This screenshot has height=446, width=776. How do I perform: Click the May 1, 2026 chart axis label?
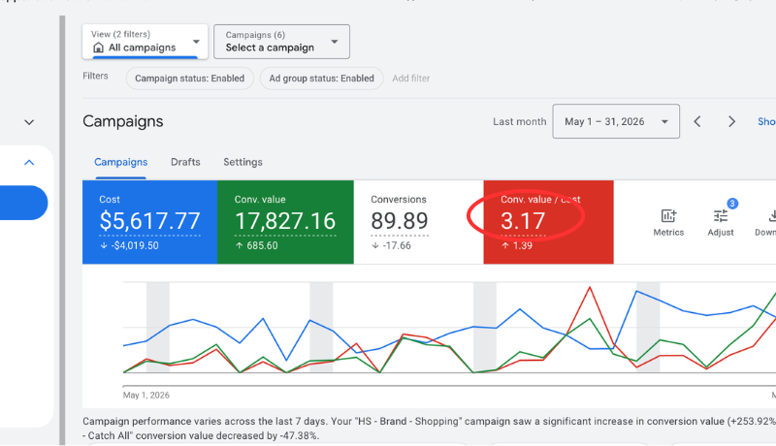coord(146,395)
